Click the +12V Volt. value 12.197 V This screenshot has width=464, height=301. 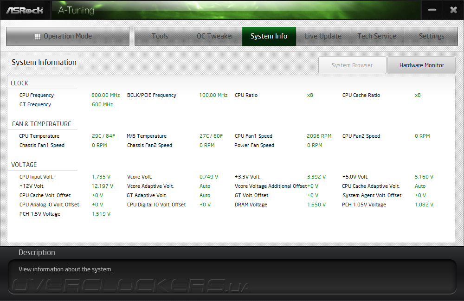[103, 186]
